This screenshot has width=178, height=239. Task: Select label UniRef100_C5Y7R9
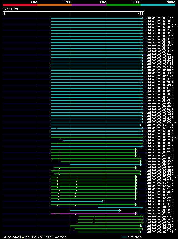coord(160,189)
